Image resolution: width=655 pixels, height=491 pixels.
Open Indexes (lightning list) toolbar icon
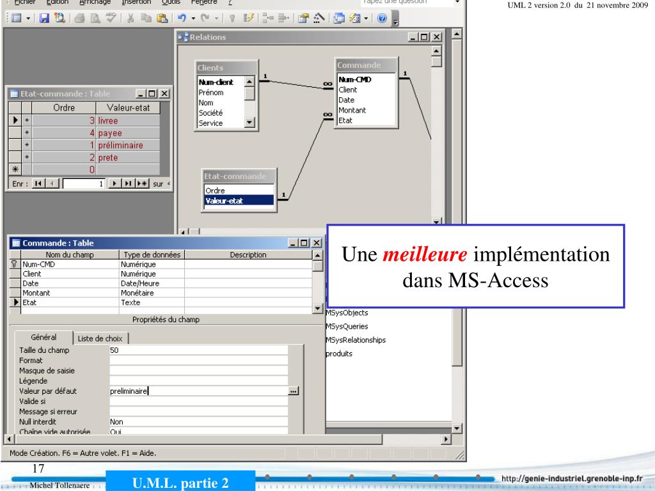[x=249, y=19]
